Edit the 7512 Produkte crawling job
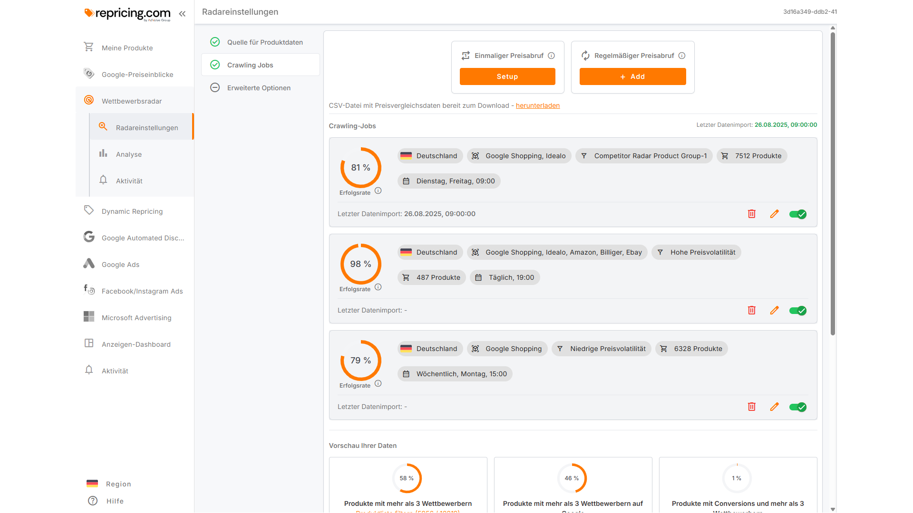Image resolution: width=913 pixels, height=513 pixels. (x=775, y=214)
